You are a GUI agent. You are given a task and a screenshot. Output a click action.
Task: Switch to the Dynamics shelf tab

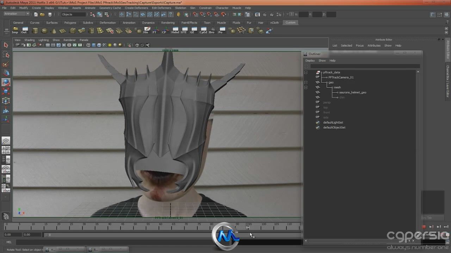(148, 22)
